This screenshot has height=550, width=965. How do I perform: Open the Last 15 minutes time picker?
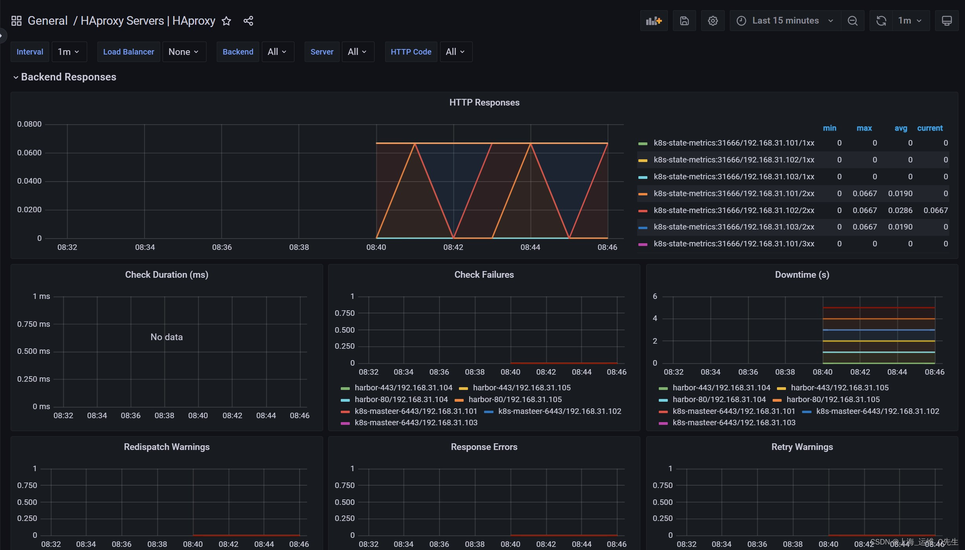click(785, 21)
